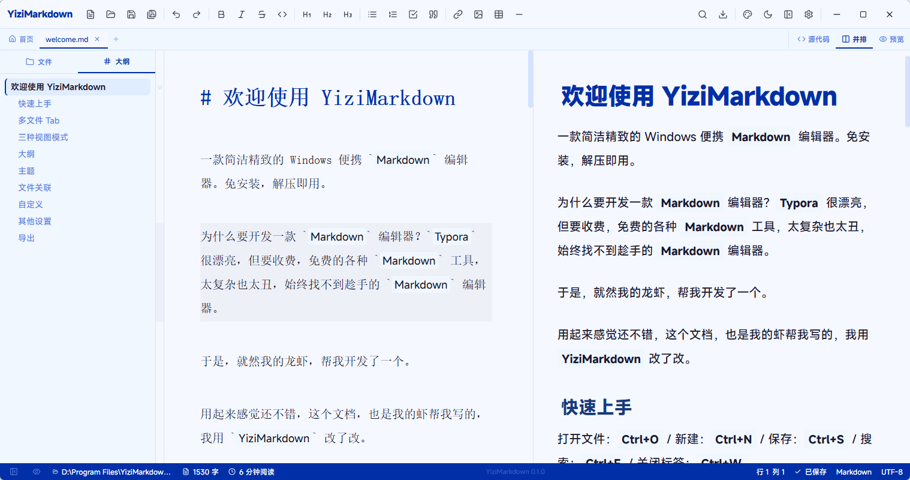
Task: Insert an H1 heading
Action: point(307,14)
